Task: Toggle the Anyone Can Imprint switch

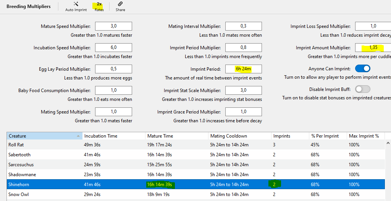Action: (363, 68)
